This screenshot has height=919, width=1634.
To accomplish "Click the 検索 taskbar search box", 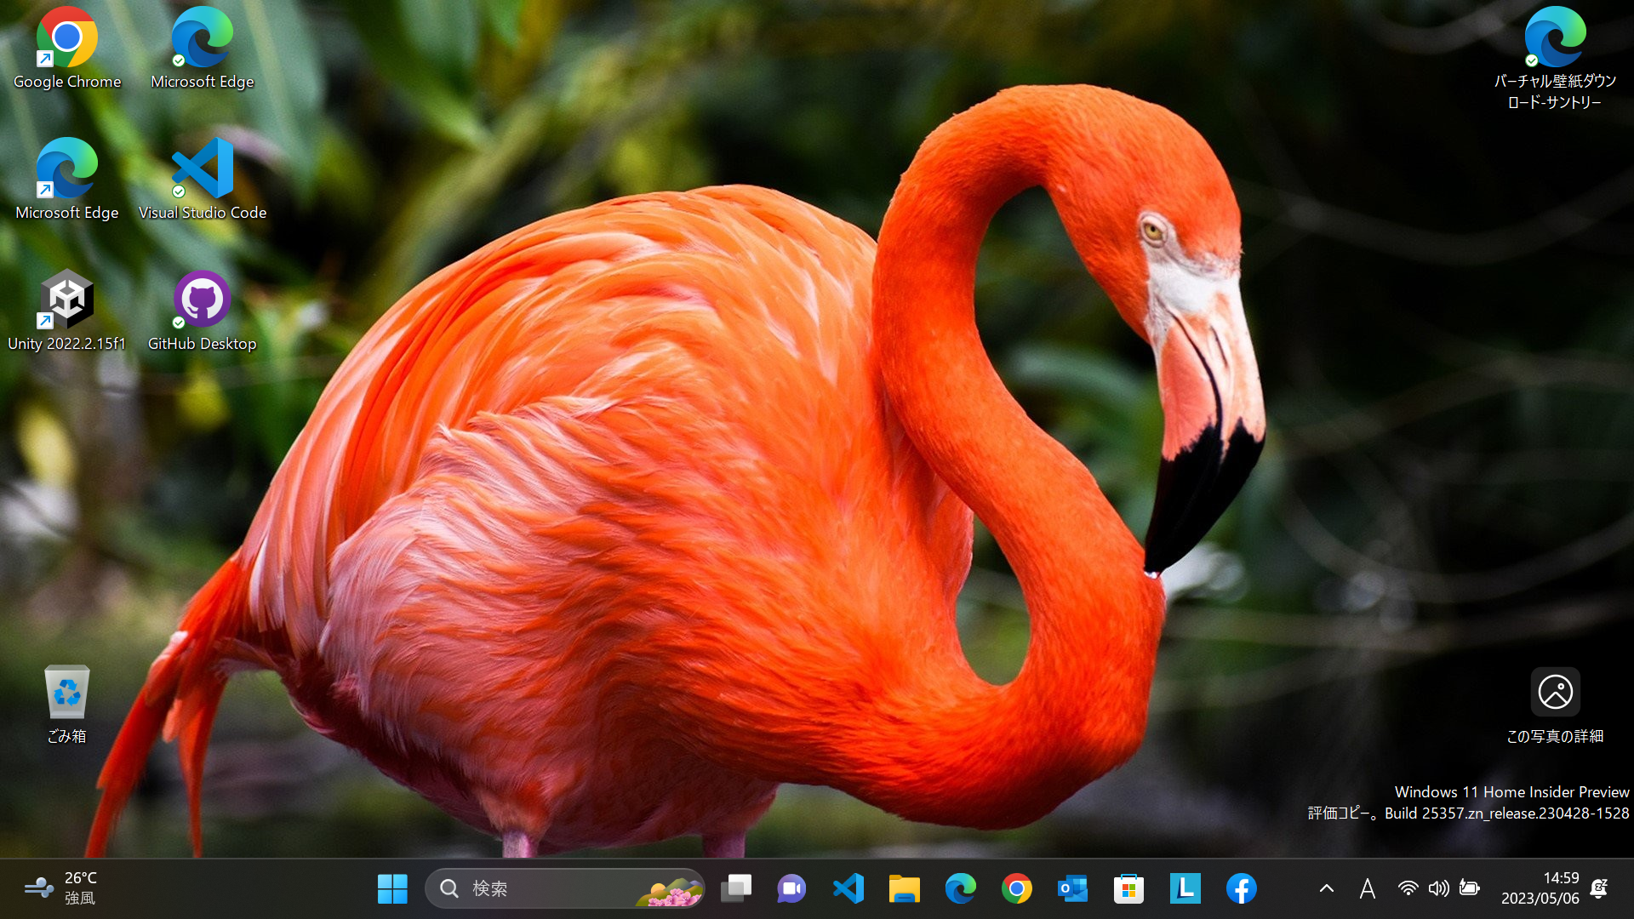I will coord(565,889).
